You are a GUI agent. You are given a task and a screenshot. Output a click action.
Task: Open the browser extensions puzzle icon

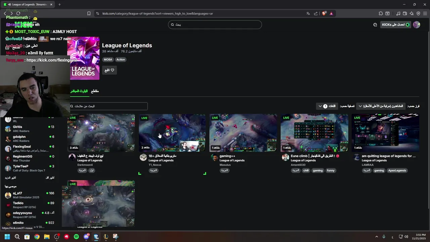pyautogui.click(x=381, y=13)
